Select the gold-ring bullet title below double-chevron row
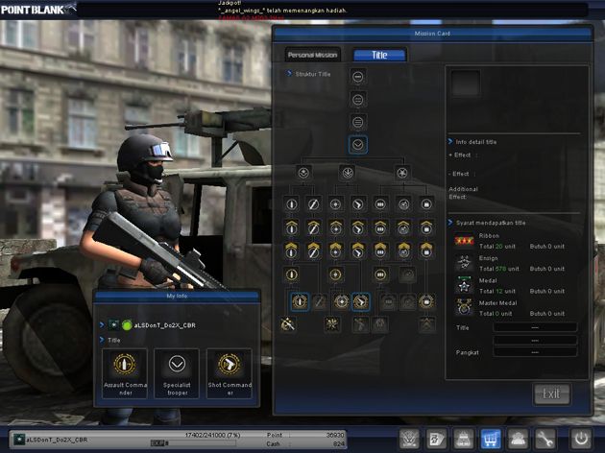Viewport: 605px width, 453px height. pyautogui.click(x=291, y=274)
